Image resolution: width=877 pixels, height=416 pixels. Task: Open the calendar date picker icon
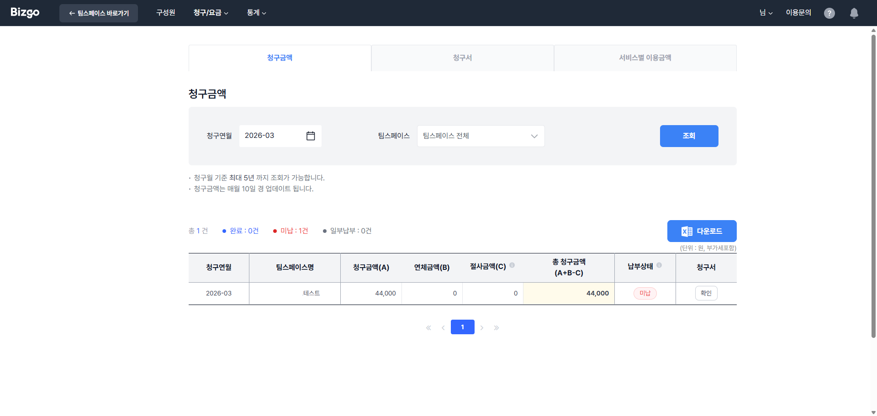(311, 136)
